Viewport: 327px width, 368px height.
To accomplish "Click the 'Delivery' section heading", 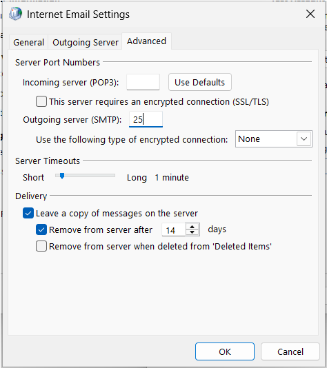I will click(31, 196).
